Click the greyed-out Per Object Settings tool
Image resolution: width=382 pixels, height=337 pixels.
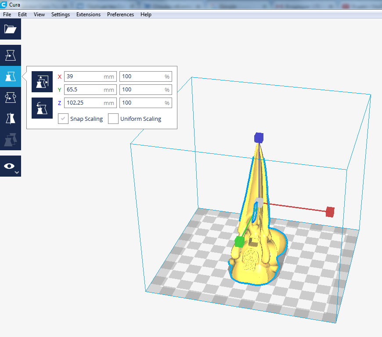coord(10,139)
